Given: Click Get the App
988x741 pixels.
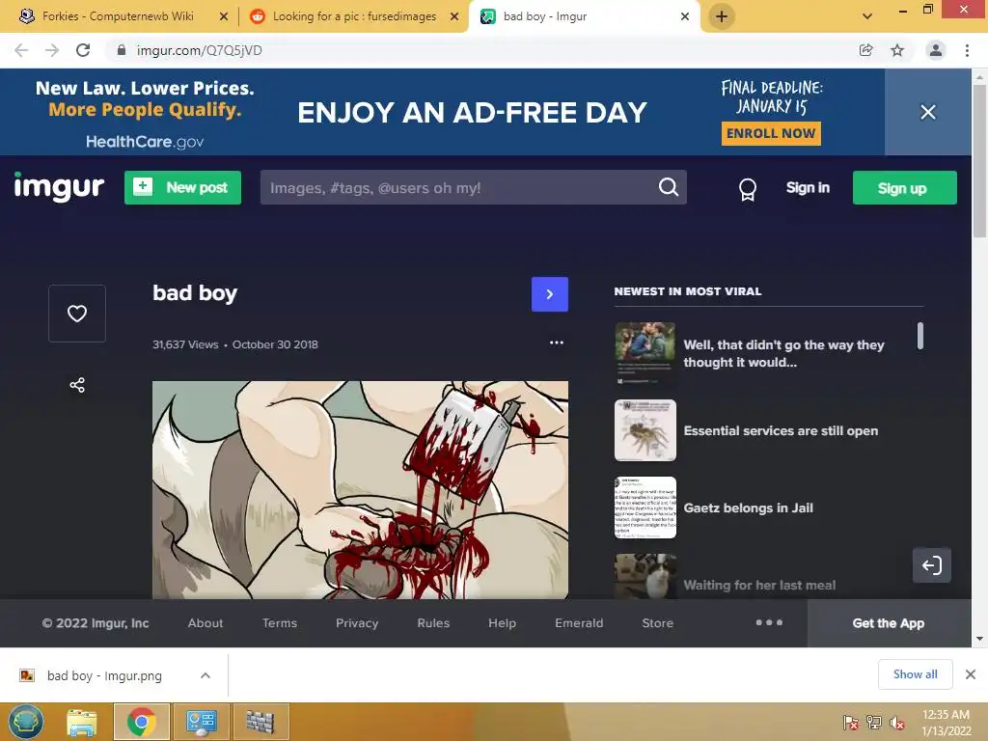Looking at the screenshot, I should pos(889,623).
